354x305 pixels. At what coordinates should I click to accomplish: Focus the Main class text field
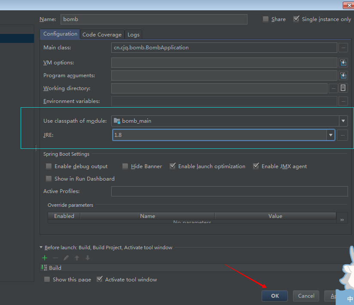click(224, 48)
